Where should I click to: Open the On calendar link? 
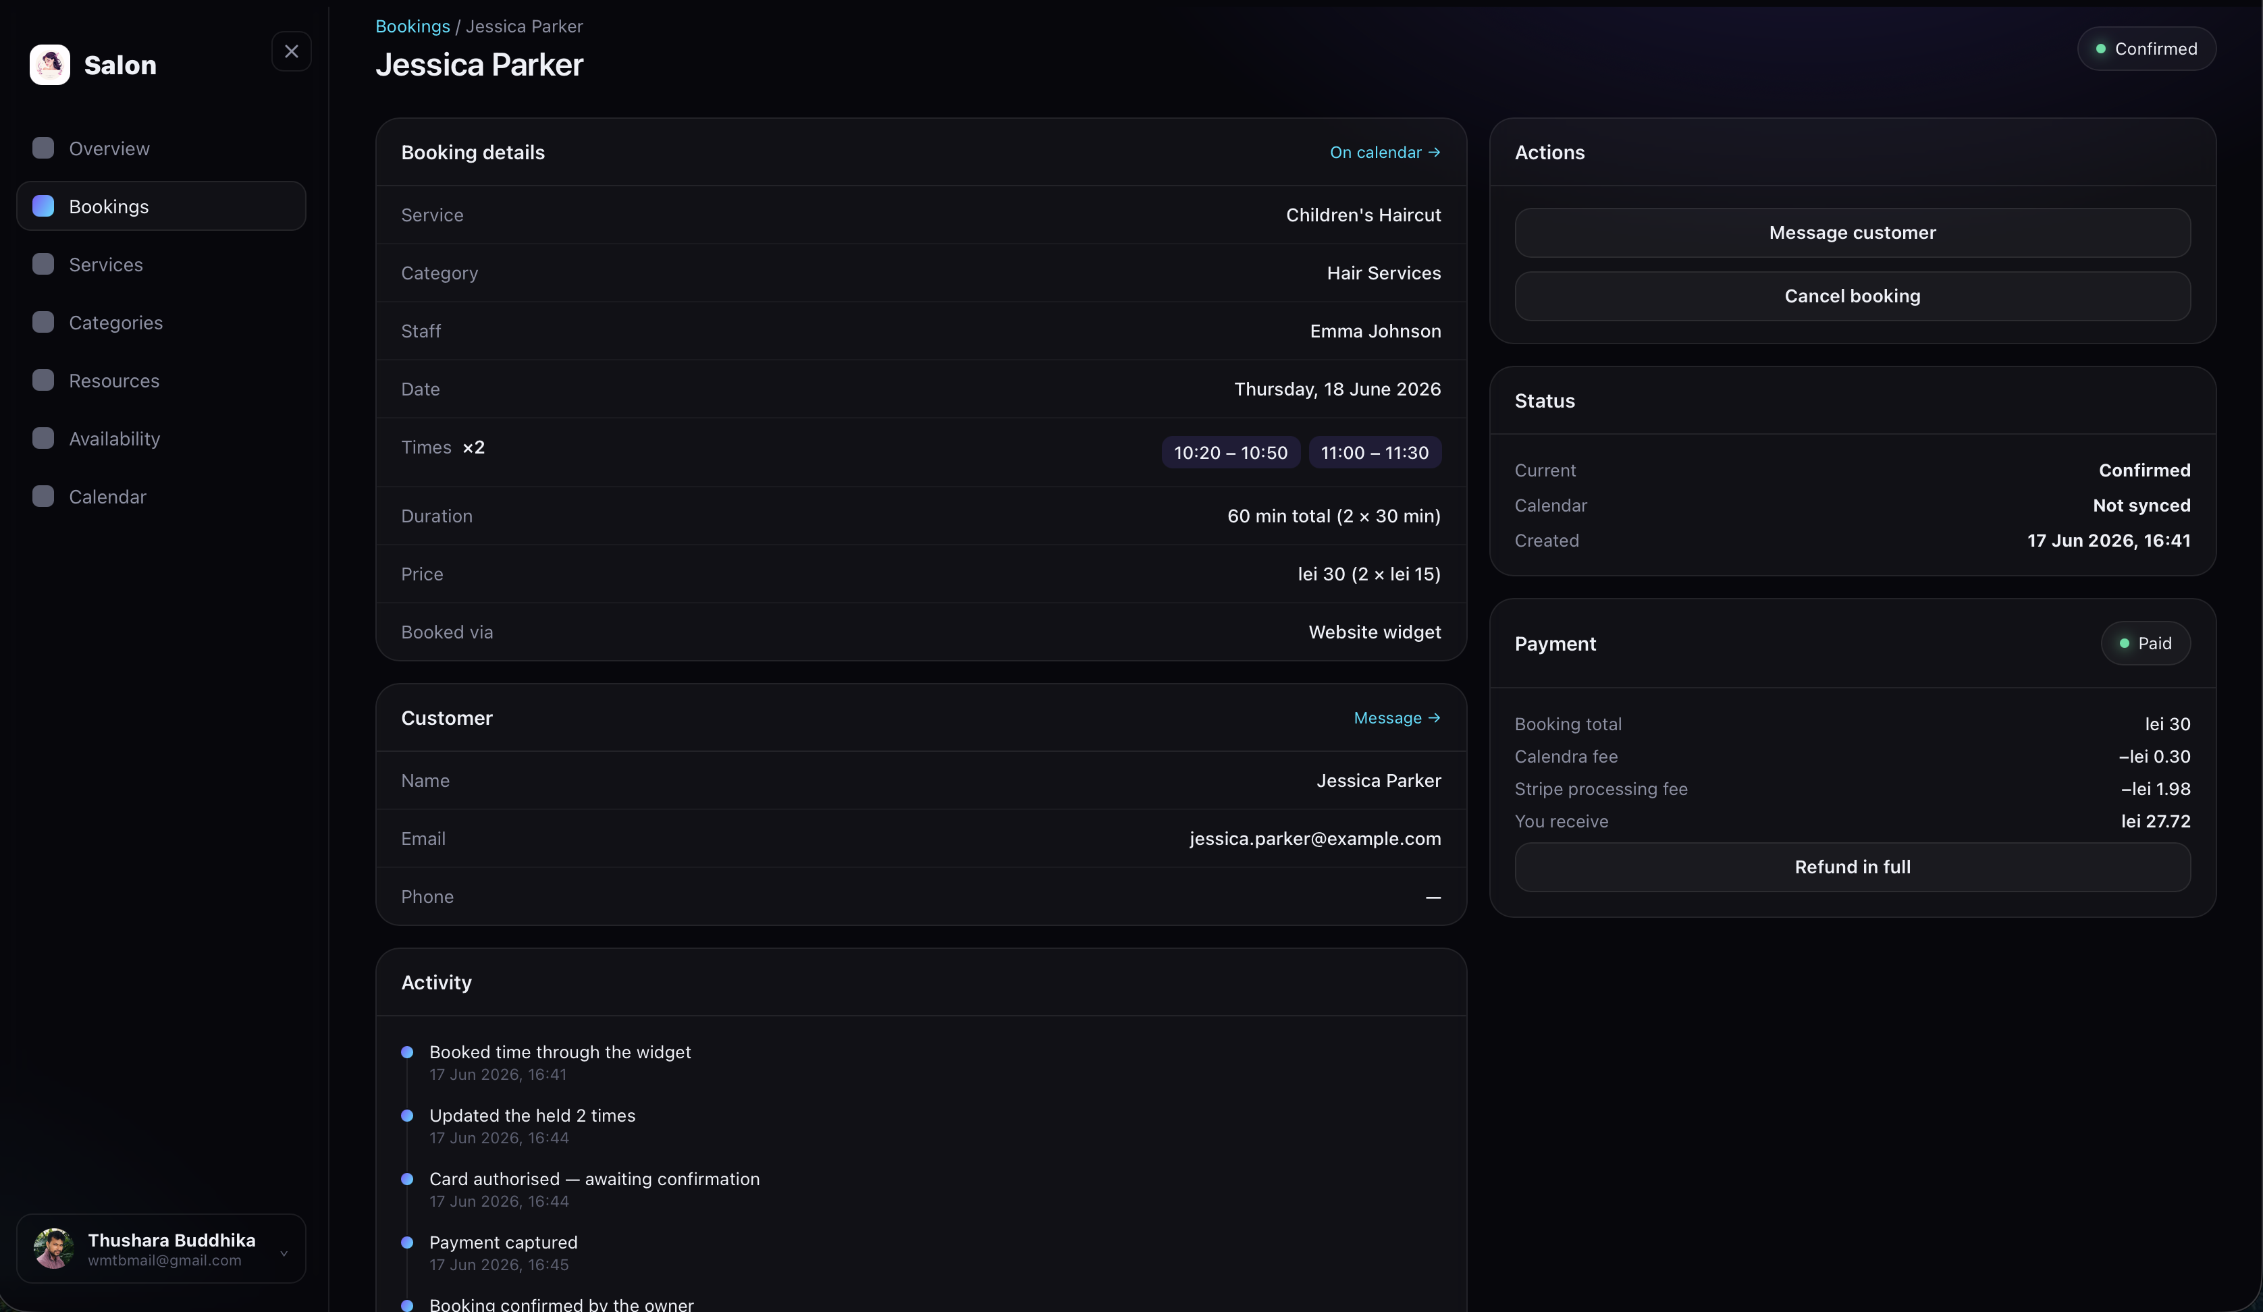pos(1385,153)
